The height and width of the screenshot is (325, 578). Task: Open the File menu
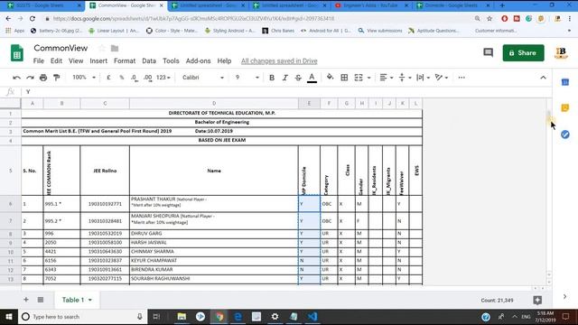pyautogui.click(x=38, y=60)
